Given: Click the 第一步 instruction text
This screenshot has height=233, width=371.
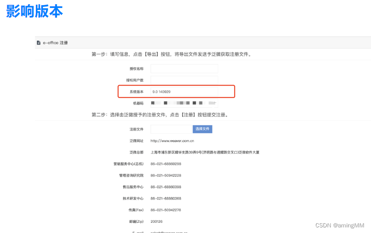Looking at the screenshot, I should [x=172, y=54].
